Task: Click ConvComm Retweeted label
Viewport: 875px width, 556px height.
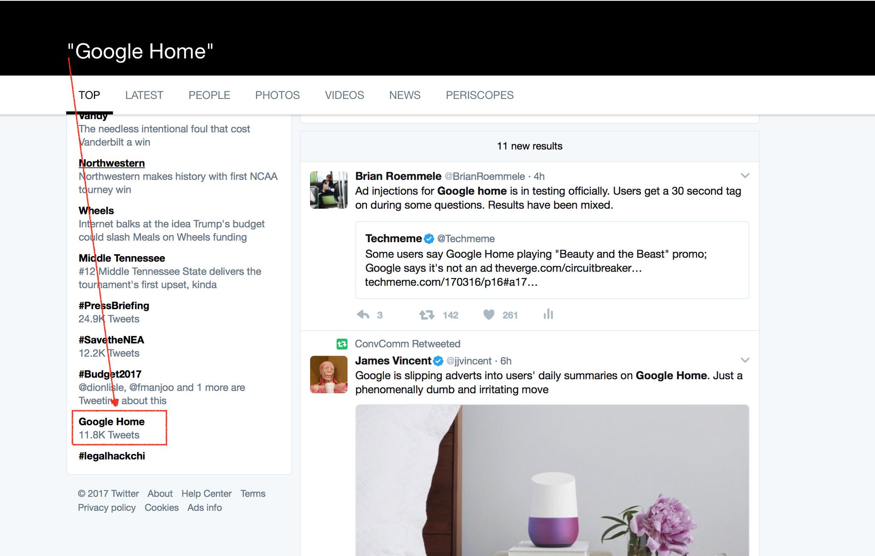Action: point(408,344)
